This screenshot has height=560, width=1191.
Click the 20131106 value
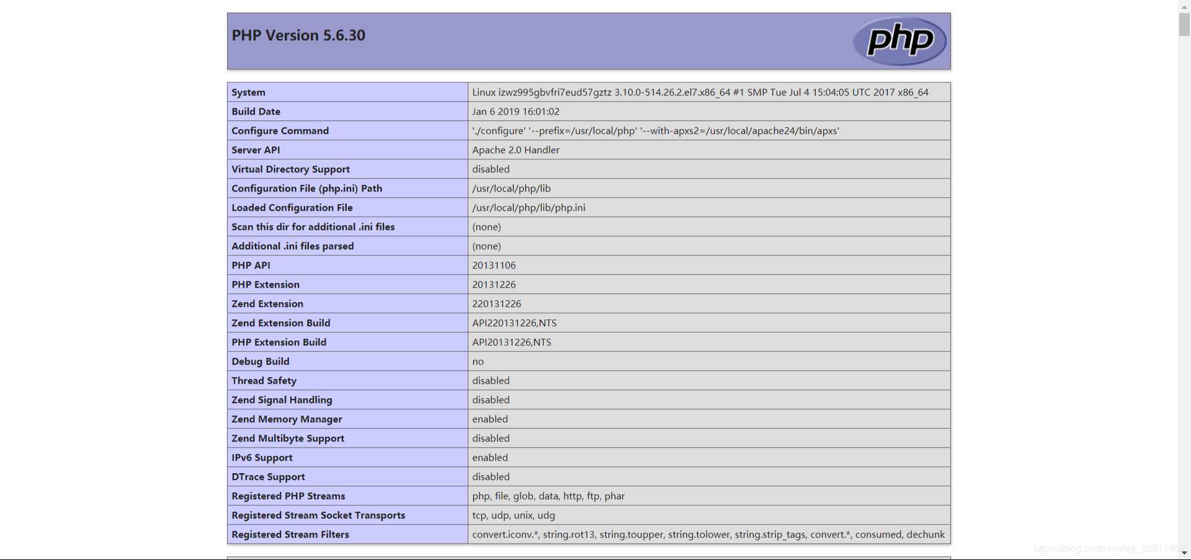(494, 265)
